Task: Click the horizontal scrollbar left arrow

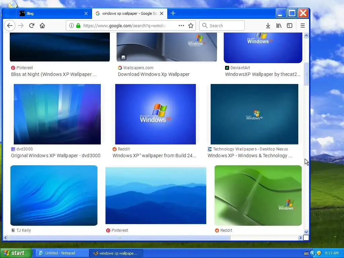Action: click(x=5, y=238)
